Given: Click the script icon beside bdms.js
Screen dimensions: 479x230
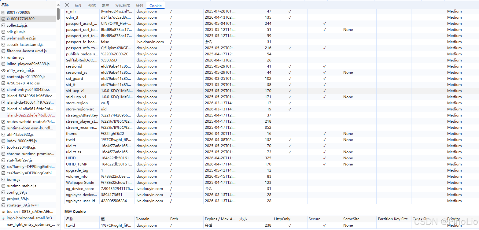Looking at the screenshot, I should coord(3,180).
